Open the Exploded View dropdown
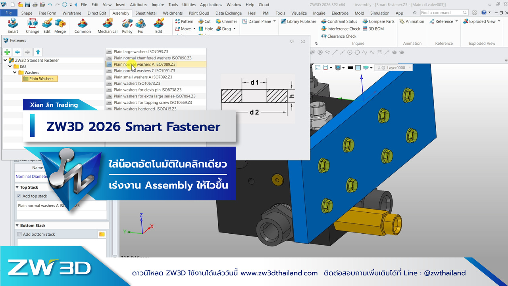 click(x=499, y=21)
